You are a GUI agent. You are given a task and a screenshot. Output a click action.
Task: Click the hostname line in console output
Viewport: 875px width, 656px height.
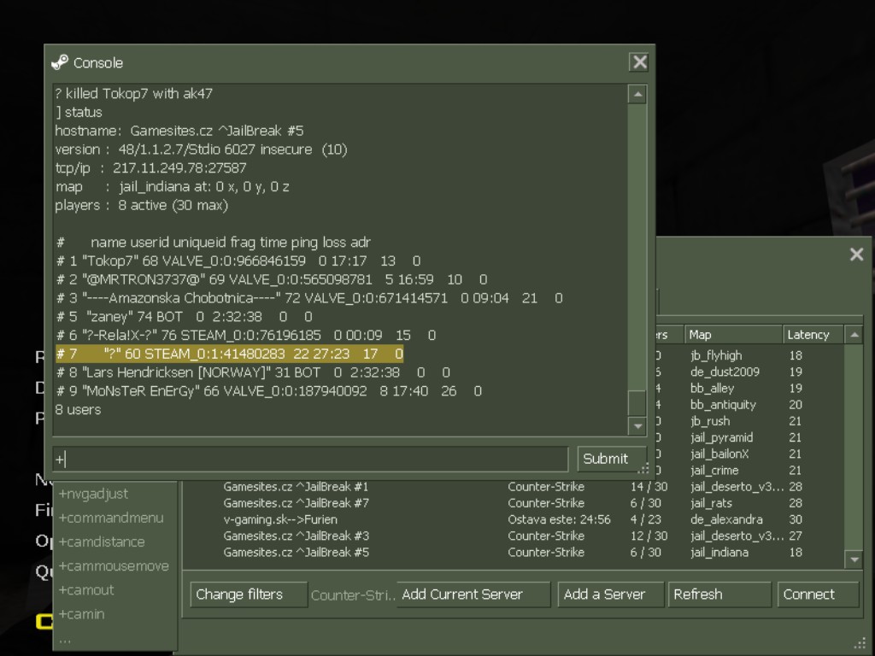tap(179, 131)
